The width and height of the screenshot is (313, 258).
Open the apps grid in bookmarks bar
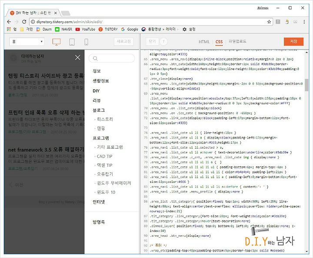[9, 29]
